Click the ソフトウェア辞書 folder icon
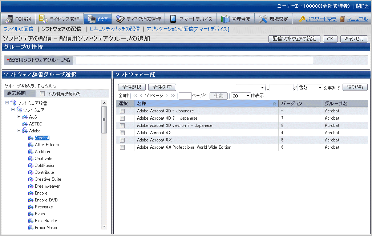Image resolution: width=372 pixels, height=236 pixels. pos(13,103)
